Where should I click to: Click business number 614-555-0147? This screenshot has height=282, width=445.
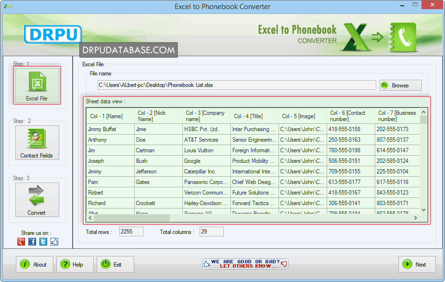point(397,150)
